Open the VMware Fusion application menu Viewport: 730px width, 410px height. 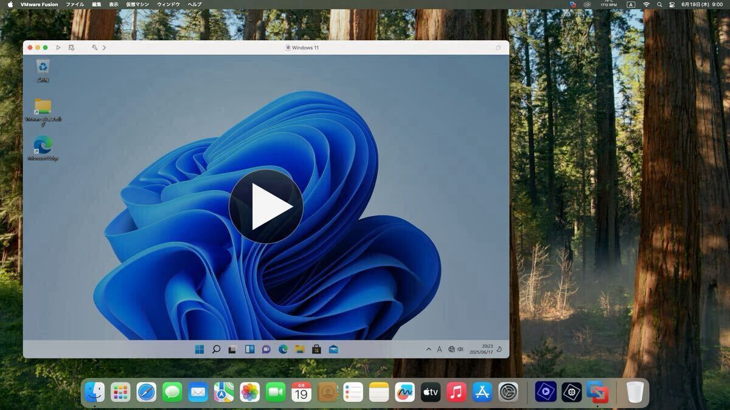(x=39, y=4)
